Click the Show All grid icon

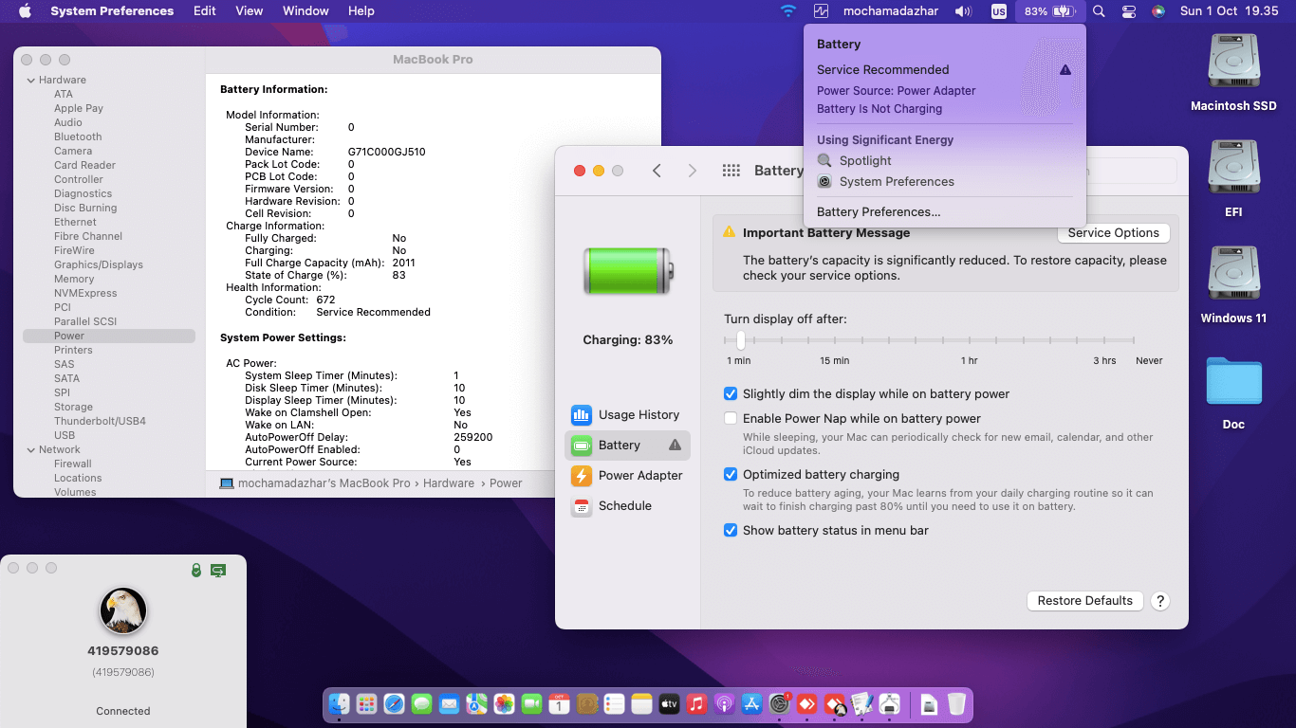(x=731, y=171)
